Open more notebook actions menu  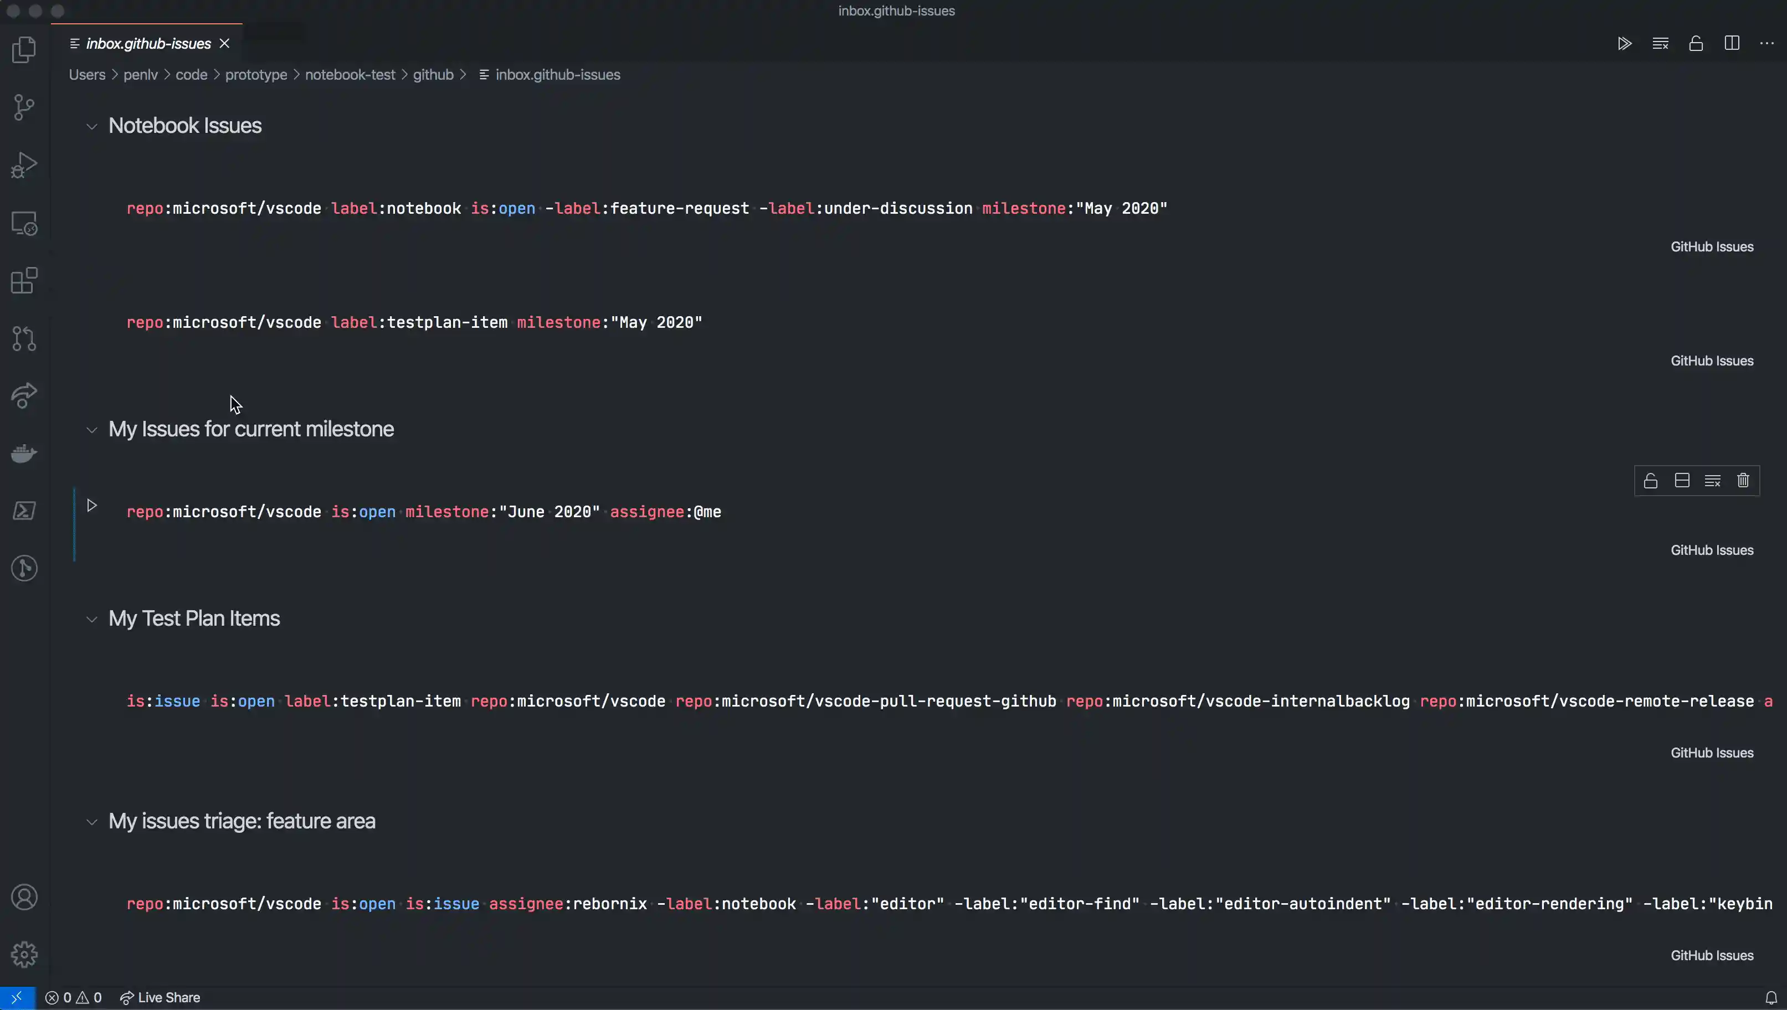[x=1767, y=43]
